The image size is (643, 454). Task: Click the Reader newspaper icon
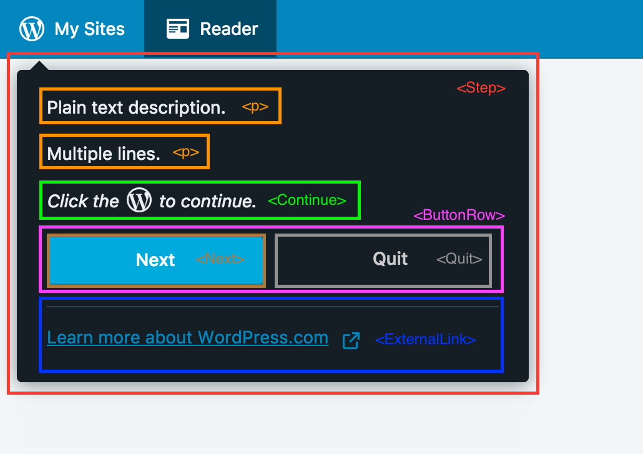pyautogui.click(x=178, y=29)
